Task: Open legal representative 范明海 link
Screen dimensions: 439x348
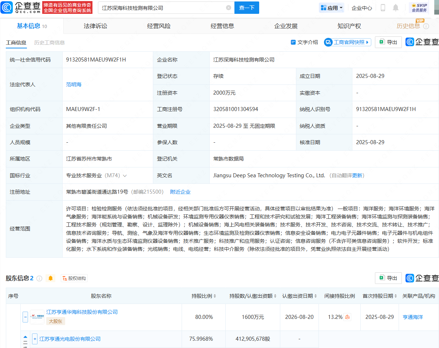Action: 74,84
